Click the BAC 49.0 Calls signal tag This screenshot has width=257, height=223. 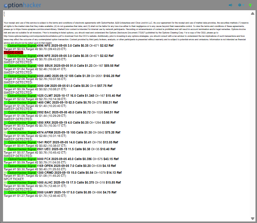[22, 113]
